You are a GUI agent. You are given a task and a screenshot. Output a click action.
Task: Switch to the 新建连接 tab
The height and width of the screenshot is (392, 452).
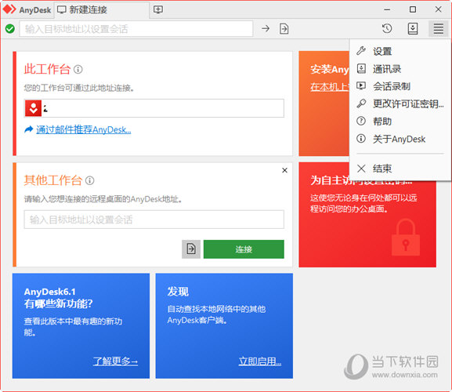tap(102, 10)
